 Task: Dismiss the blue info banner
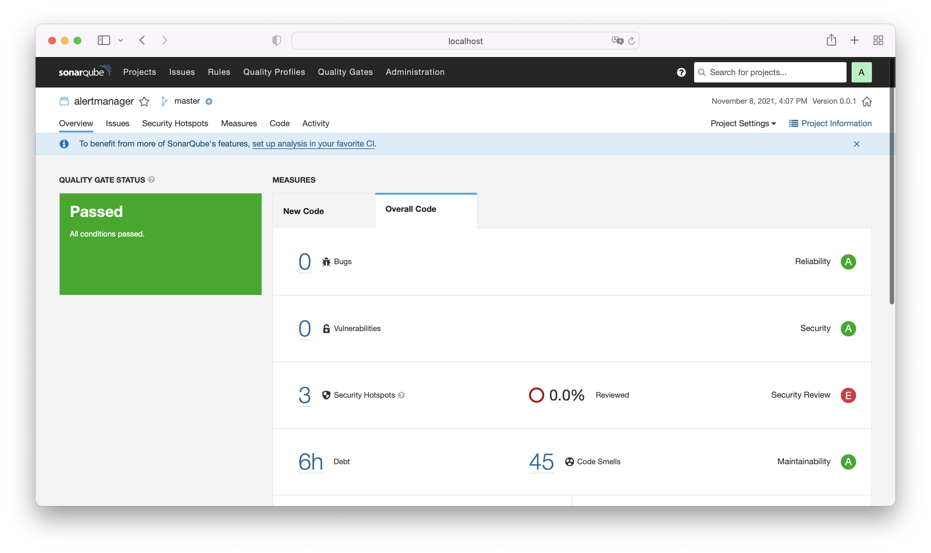pos(856,144)
